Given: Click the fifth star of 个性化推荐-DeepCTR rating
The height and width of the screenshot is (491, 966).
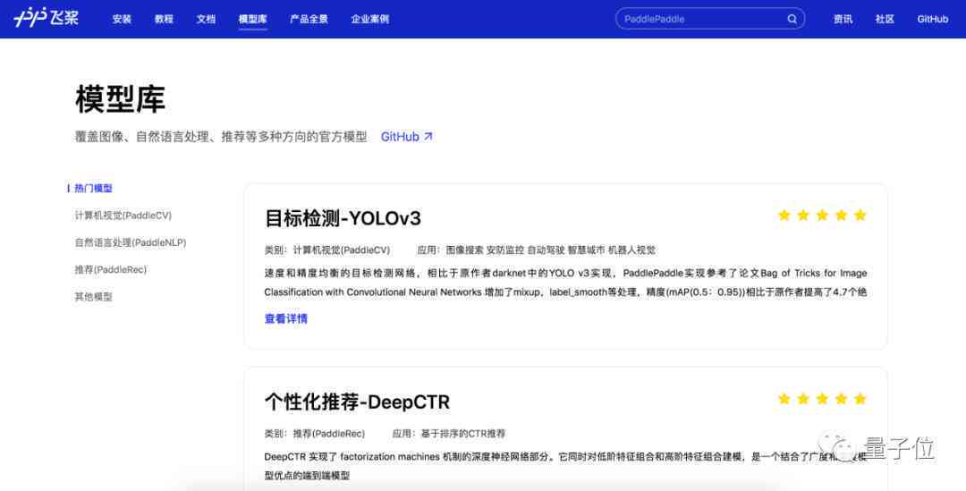Looking at the screenshot, I should (860, 399).
